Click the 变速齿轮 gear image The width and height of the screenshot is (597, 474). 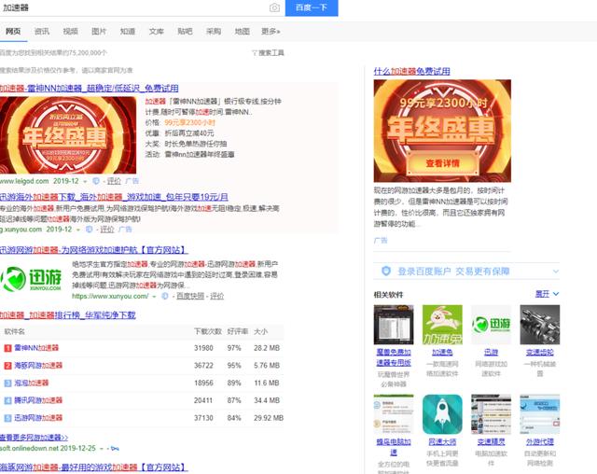[x=540, y=325]
